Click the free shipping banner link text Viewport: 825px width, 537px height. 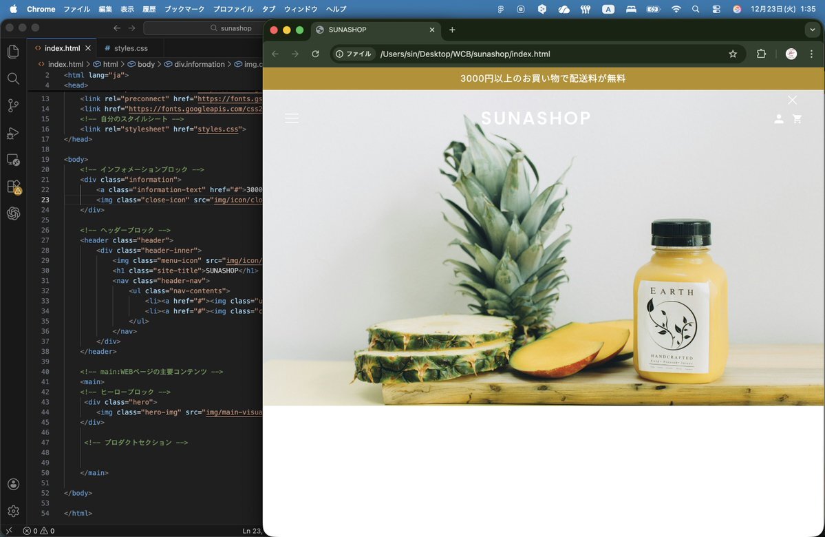coord(542,78)
